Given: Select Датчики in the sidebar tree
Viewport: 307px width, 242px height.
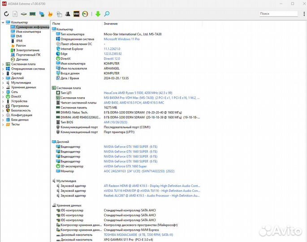Looking at the screenshot, I should (x=22, y=59).
